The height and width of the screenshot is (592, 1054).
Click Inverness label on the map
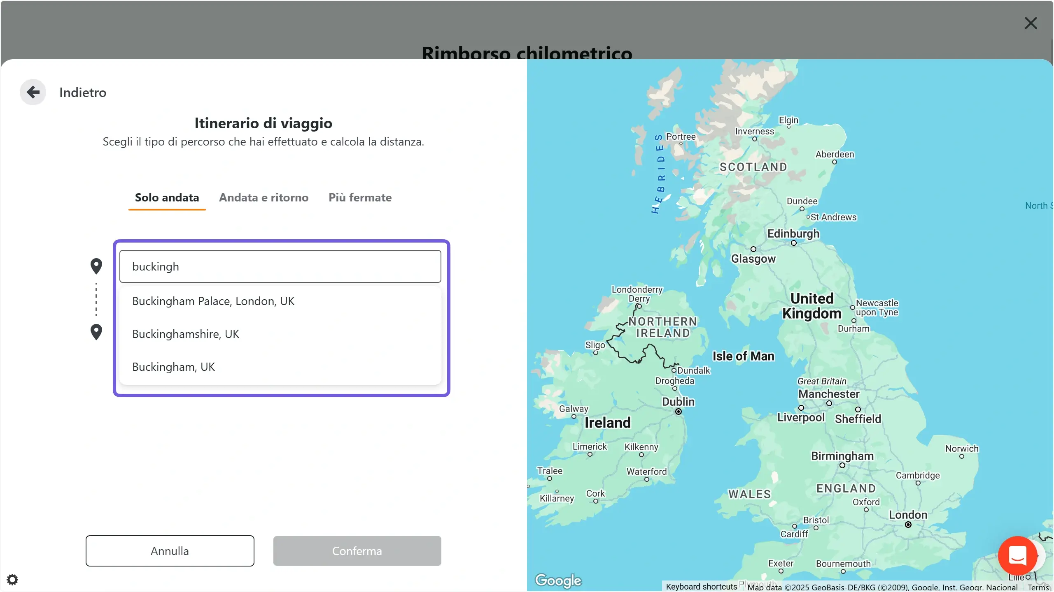point(754,131)
